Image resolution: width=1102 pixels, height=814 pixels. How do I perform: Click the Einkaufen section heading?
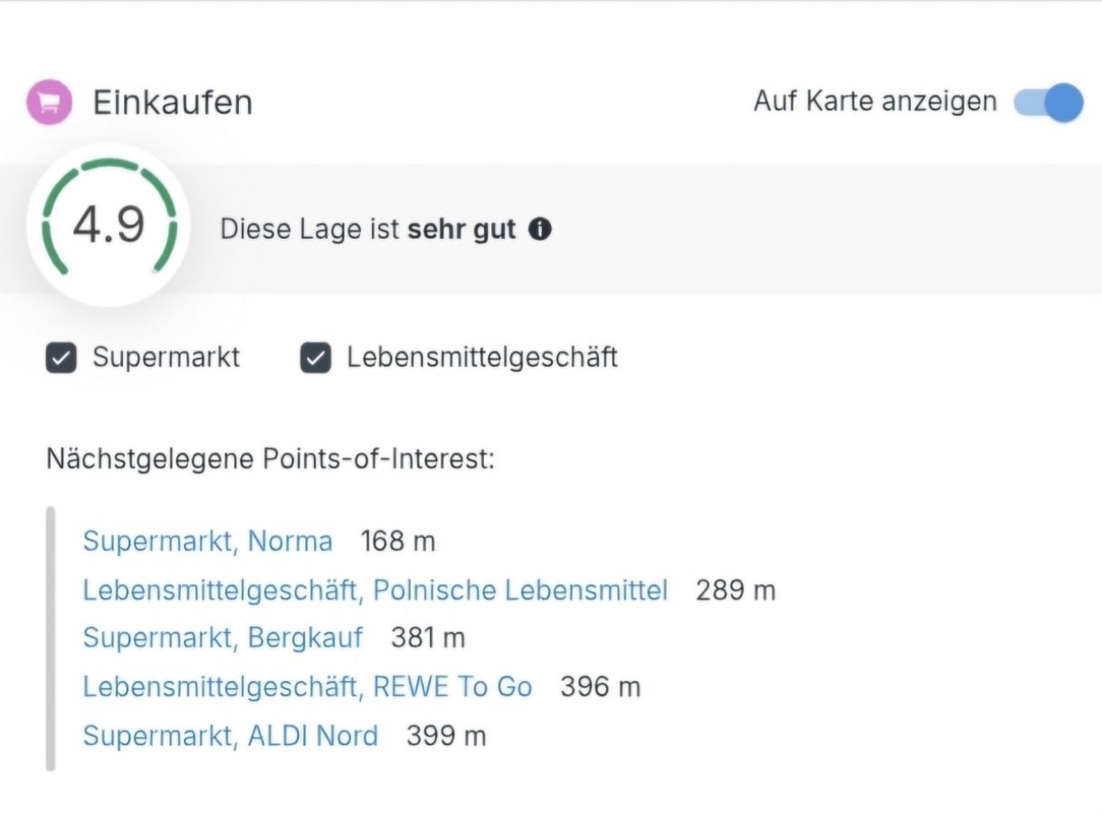pyautogui.click(x=171, y=101)
